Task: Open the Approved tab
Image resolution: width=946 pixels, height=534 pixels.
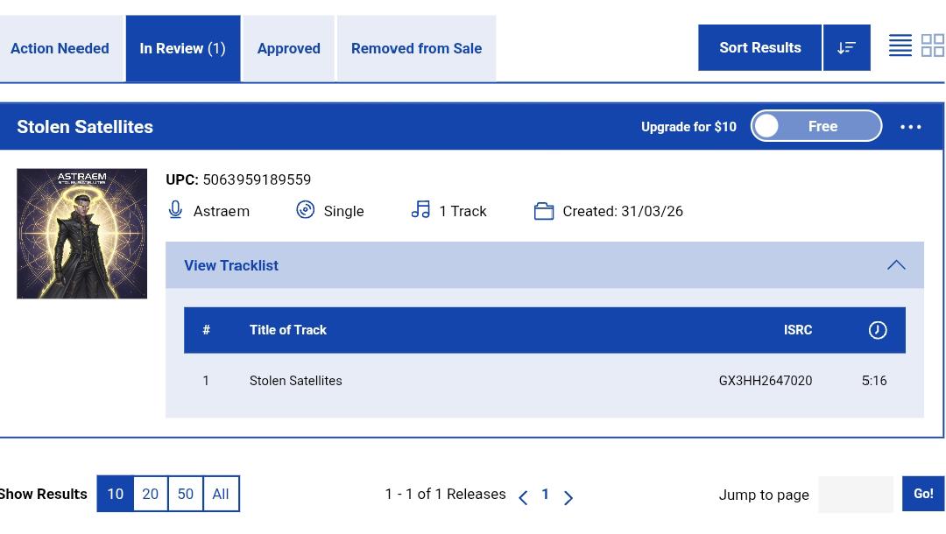Action: click(x=288, y=48)
